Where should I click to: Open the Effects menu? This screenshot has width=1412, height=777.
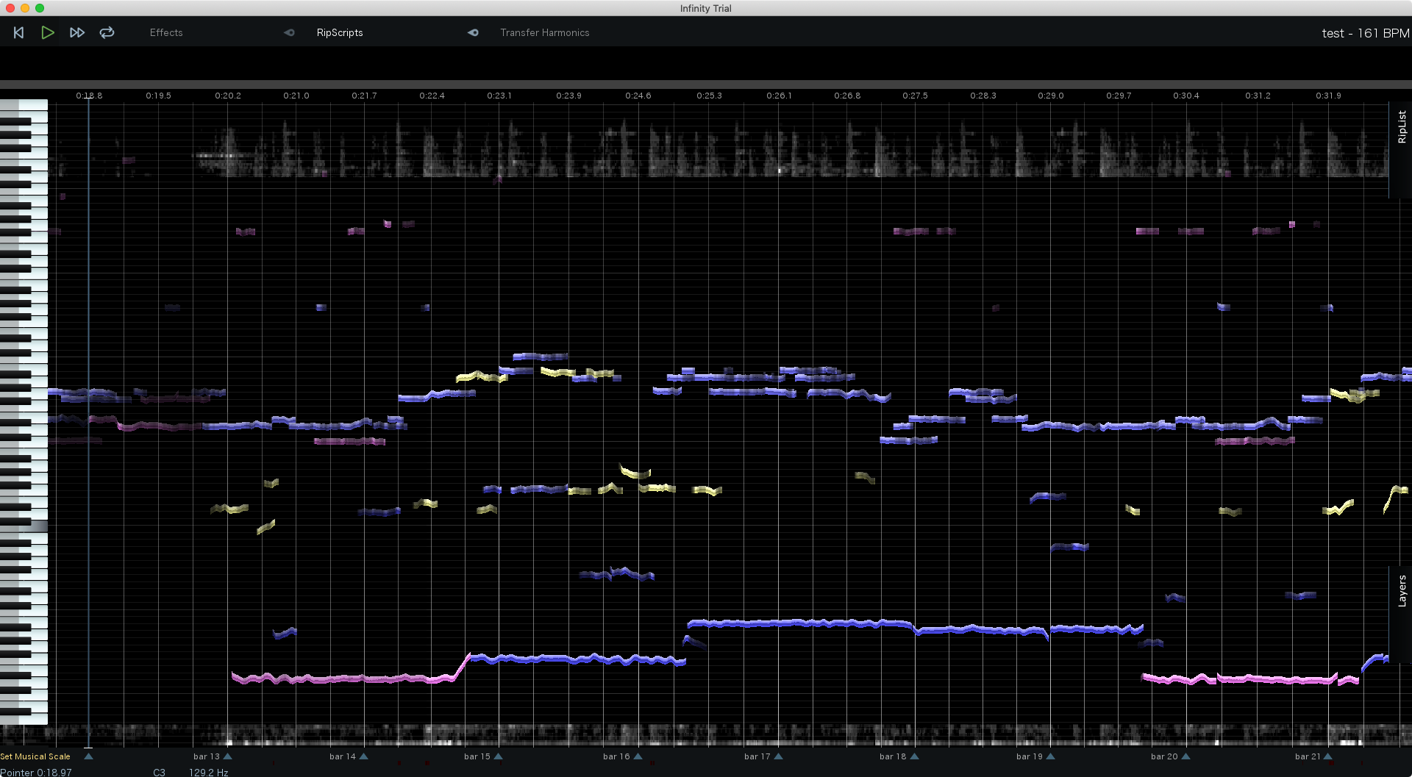[166, 32]
